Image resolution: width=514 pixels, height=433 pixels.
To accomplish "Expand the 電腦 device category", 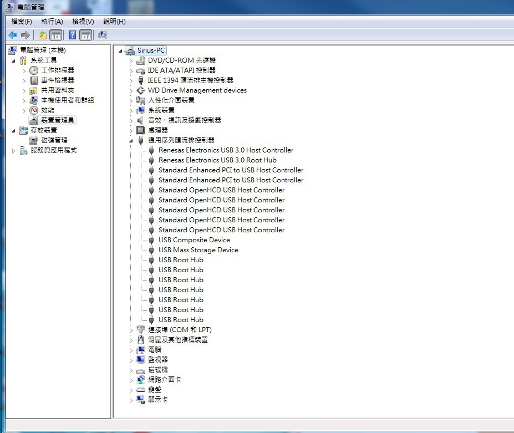I will pos(131,350).
